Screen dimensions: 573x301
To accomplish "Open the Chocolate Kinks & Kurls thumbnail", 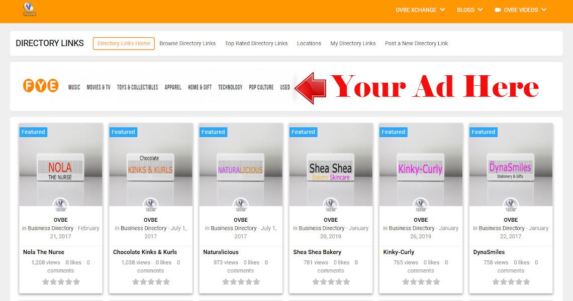I will tap(151, 165).
